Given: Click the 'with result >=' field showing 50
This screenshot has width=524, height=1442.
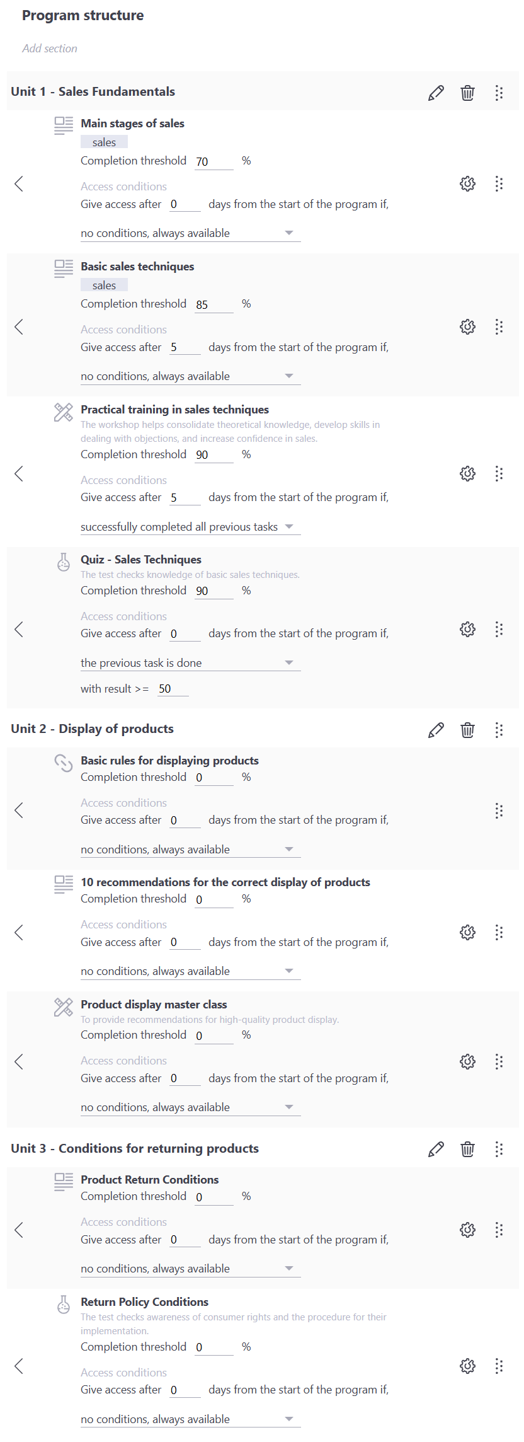Looking at the screenshot, I should click(173, 689).
